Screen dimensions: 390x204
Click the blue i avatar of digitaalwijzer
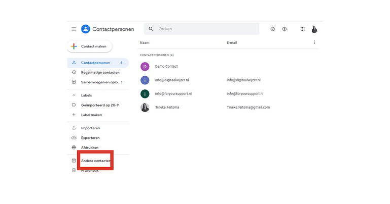tap(145, 80)
